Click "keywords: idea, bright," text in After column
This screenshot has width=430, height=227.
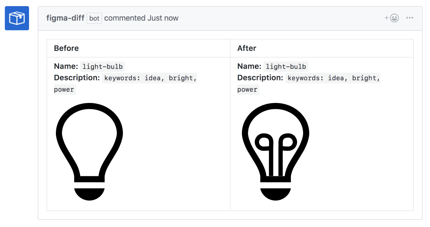pyautogui.click(x=333, y=78)
